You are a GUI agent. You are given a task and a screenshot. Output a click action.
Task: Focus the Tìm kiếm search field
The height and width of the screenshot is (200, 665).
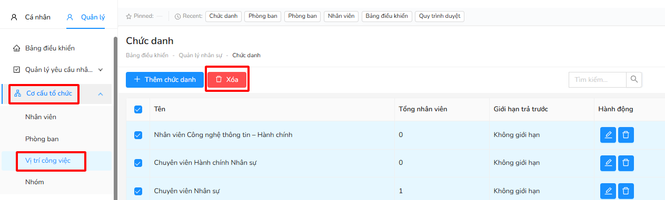pos(598,80)
